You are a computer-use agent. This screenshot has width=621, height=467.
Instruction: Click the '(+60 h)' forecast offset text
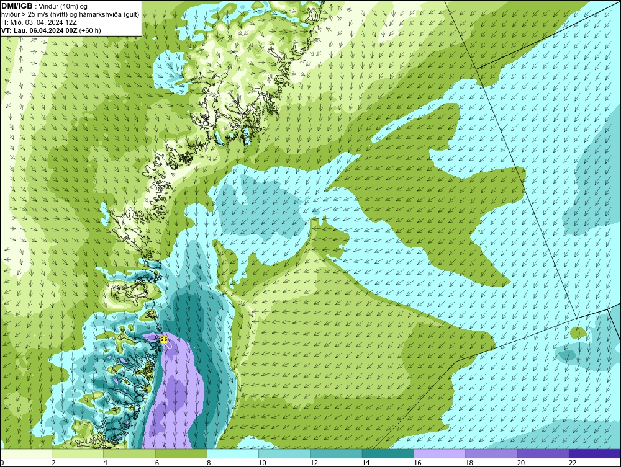click(90, 30)
